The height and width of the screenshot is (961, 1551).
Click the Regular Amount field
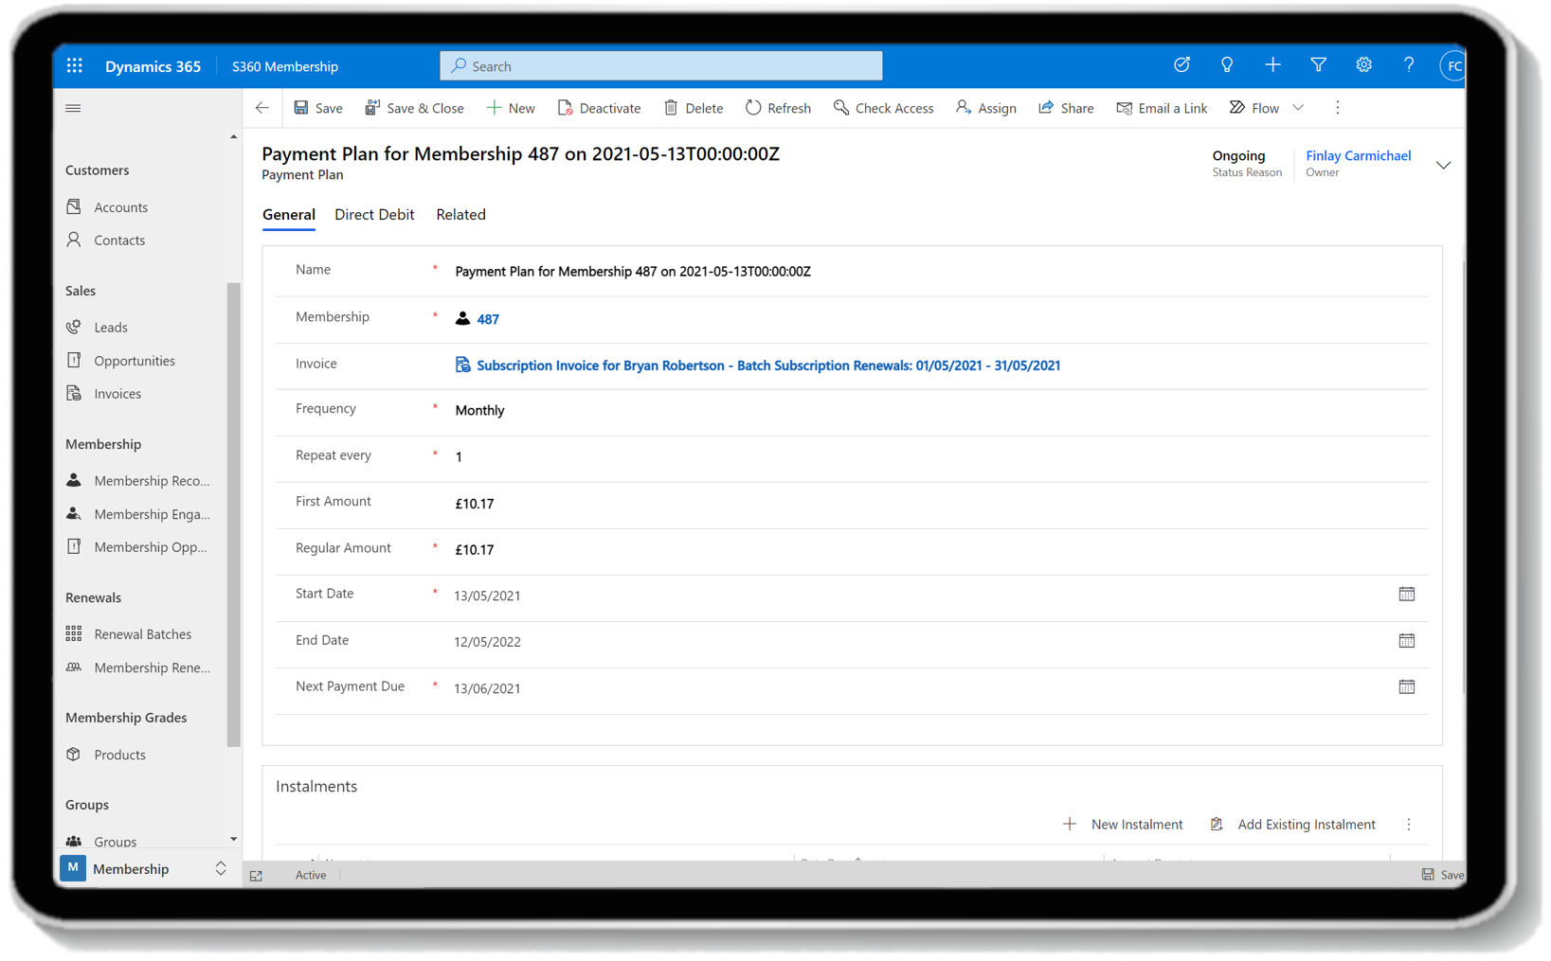938,549
